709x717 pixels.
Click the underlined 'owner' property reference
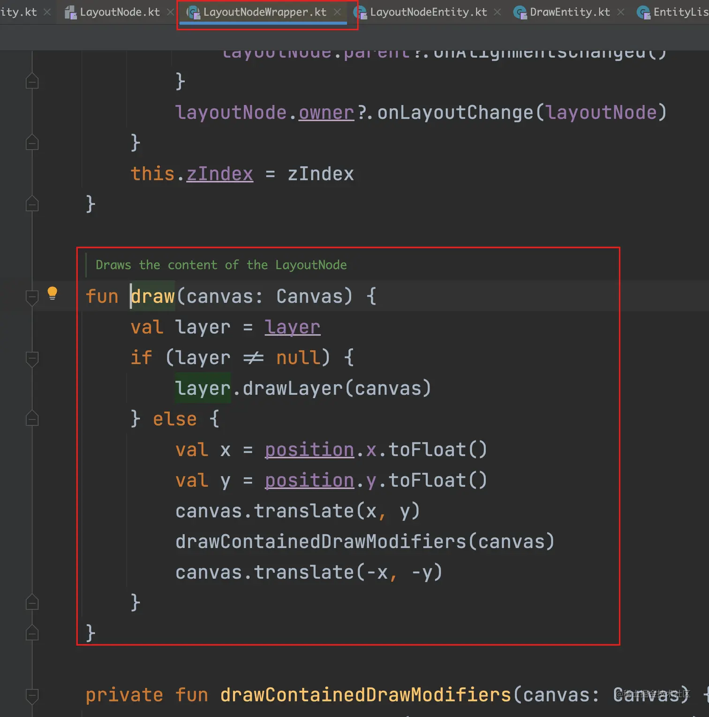click(x=326, y=112)
